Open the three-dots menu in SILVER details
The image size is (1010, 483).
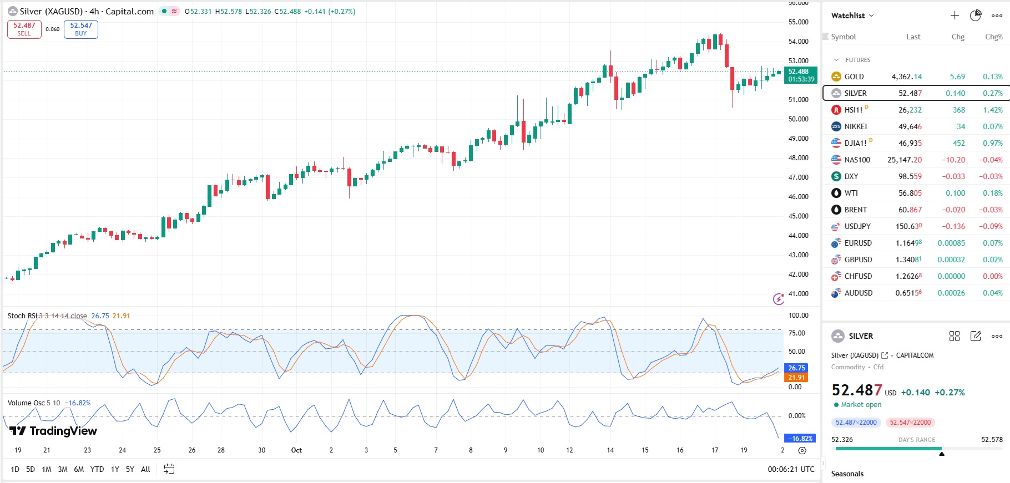click(997, 336)
